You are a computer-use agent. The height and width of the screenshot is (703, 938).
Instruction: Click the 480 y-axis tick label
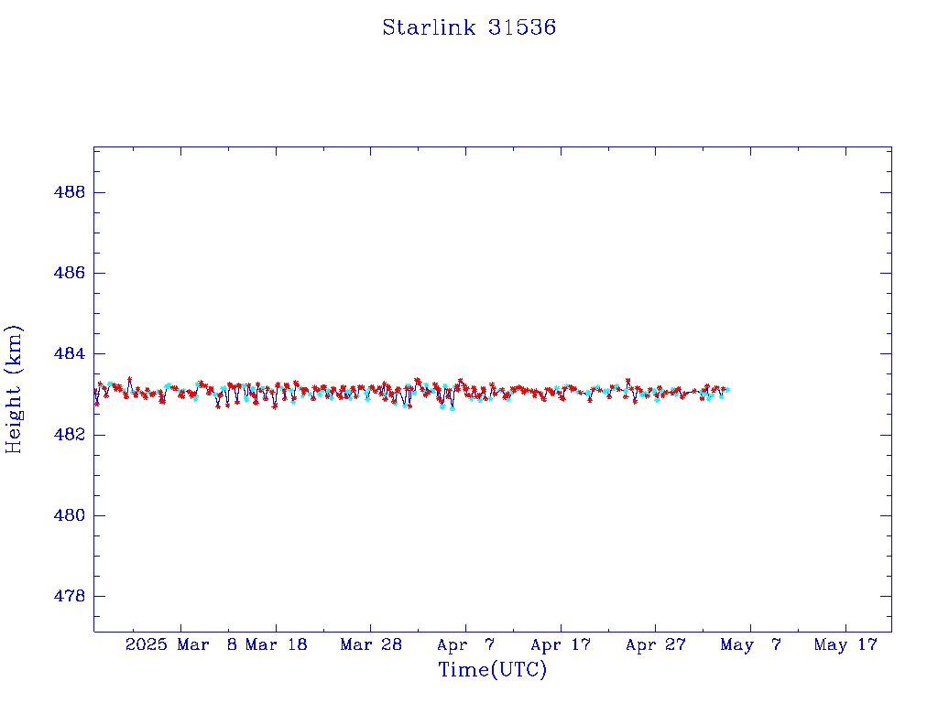[x=70, y=514]
